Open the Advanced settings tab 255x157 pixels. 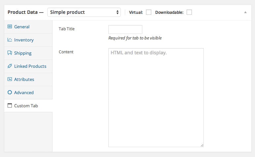point(24,92)
